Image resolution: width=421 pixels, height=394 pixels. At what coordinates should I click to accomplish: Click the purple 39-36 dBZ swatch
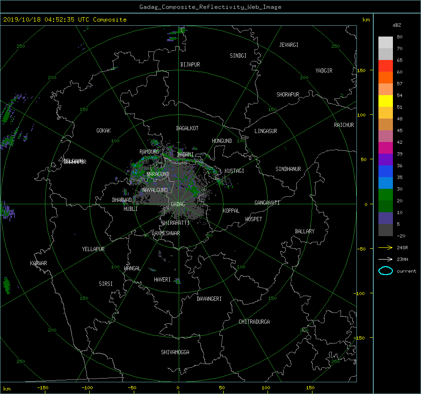(385, 160)
